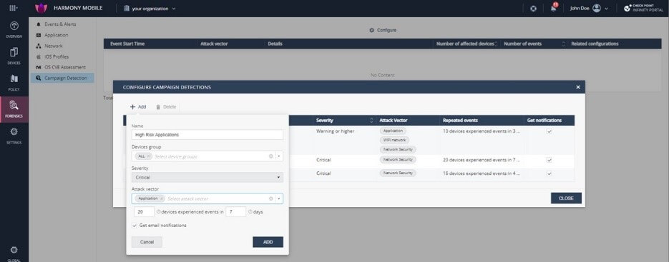Click the John Doe user avatar
Viewport: 669px width, 262px height.
[597, 8]
